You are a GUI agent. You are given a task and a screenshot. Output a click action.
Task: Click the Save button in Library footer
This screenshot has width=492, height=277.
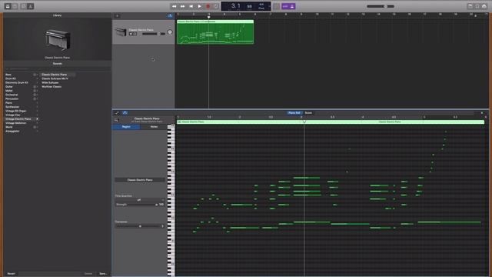pyautogui.click(x=103, y=274)
